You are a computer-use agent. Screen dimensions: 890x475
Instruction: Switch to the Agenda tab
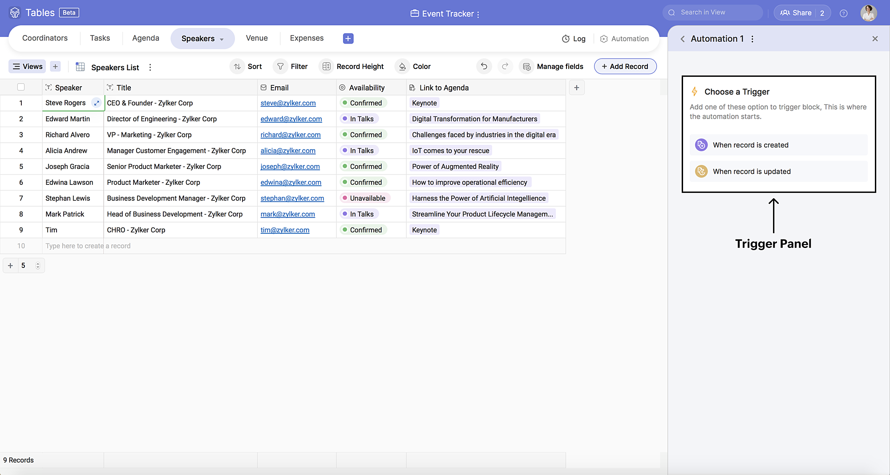(146, 38)
